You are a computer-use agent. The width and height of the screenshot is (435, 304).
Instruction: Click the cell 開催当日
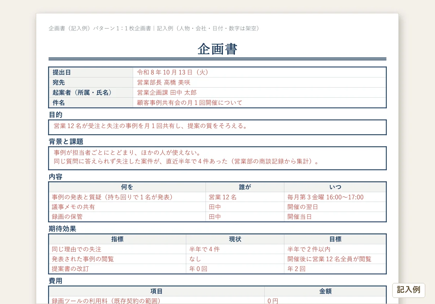pyautogui.click(x=335, y=217)
